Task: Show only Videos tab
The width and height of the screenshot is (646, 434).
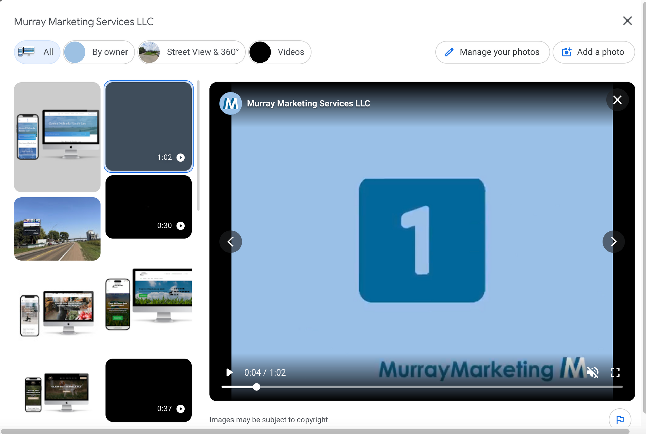Action: click(280, 52)
